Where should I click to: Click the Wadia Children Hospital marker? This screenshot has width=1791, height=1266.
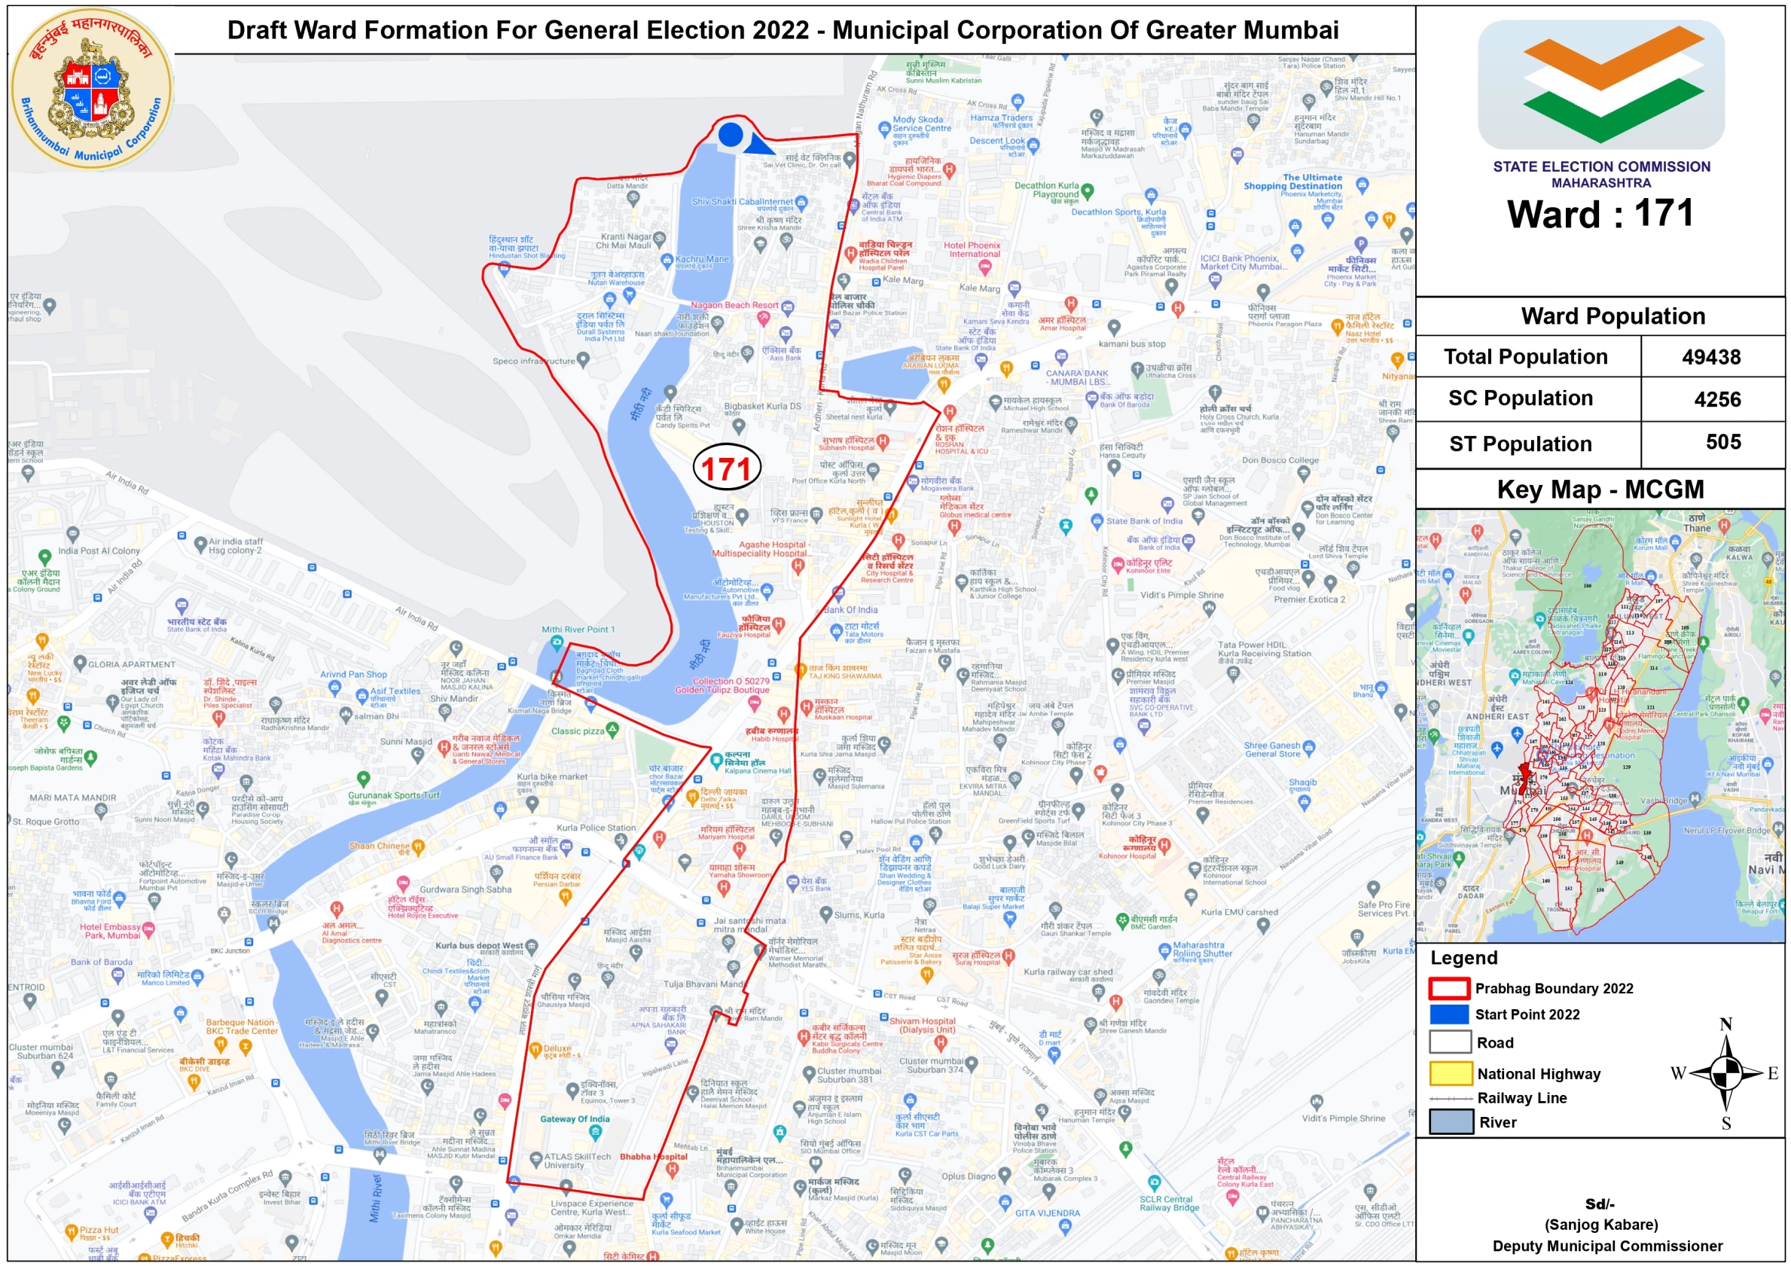tap(851, 253)
